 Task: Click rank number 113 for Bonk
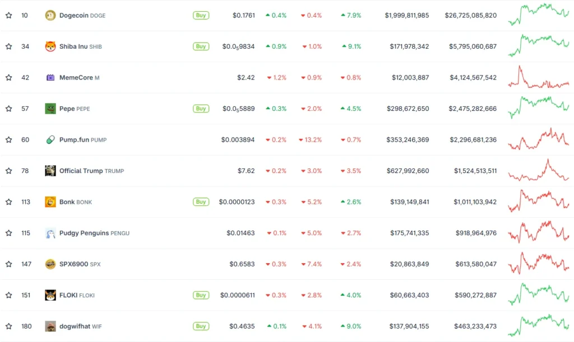pos(26,202)
